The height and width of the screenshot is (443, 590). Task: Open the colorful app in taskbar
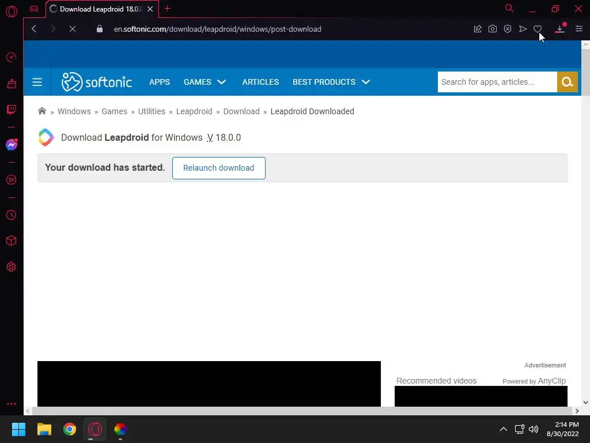(120, 429)
